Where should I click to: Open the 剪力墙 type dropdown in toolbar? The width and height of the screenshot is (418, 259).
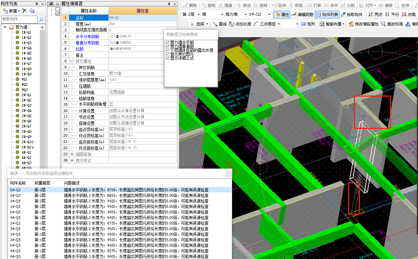(x=246, y=14)
